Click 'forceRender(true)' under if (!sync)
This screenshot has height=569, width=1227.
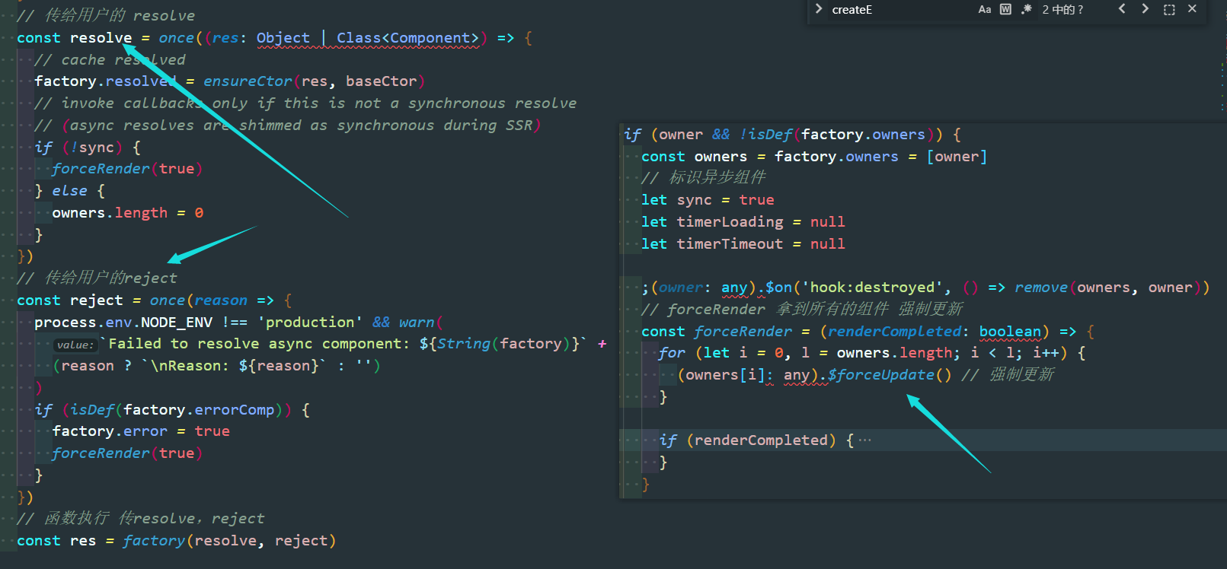click(x=127, y=169)
